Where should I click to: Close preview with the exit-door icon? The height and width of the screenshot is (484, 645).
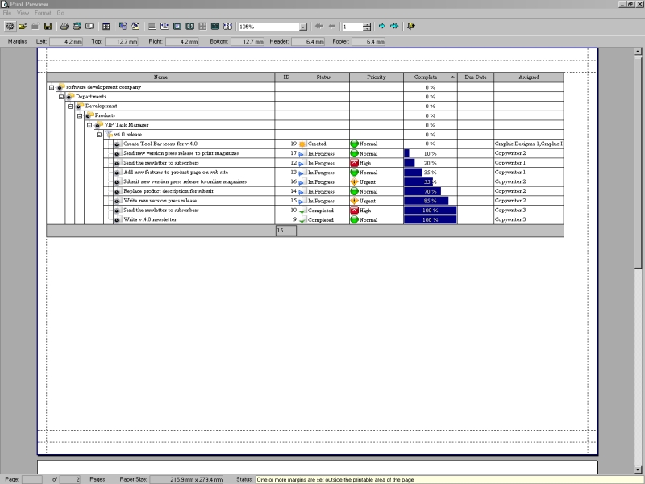[411, 27]
